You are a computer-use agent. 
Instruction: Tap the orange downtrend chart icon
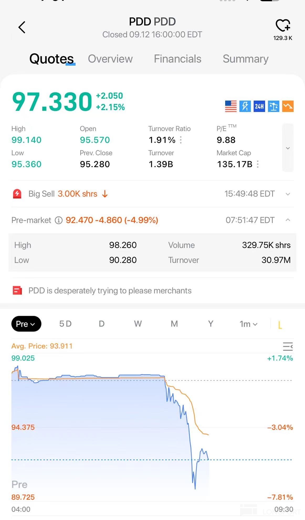[x=288, y=106]
